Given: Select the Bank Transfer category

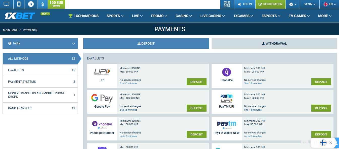Looking at the screenshot, I should [x=40, y=108].
